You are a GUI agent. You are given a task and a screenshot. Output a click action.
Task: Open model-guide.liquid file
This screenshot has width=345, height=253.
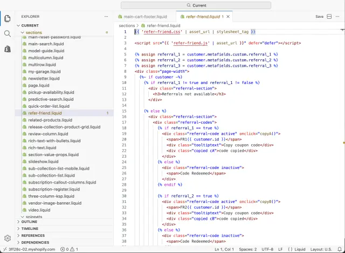[x=46, y=51]
